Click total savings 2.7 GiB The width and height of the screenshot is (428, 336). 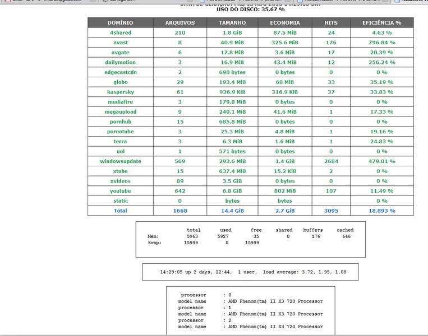pyautogui.click(x=285, y=211)
